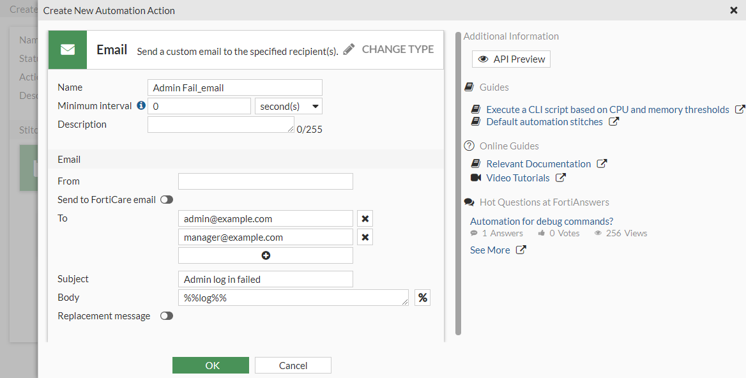Add another recipient with plus icon
The height and width of the screenshot is (378, 746).
pyautogui.click(x=266, y=255)
